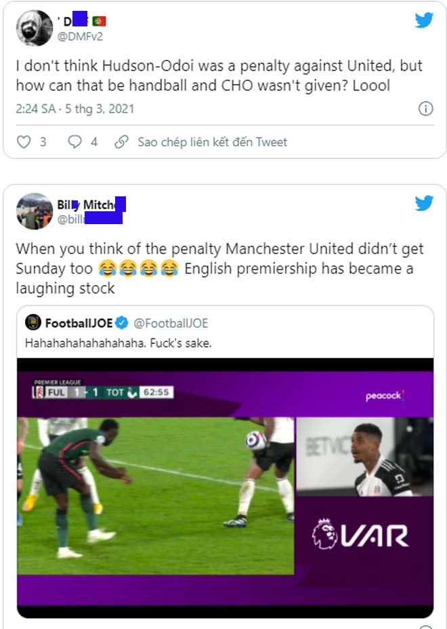Click "Sao chép liên kết đến Tweet"
This screenshot has width=447, height=629.
(212, 142)
